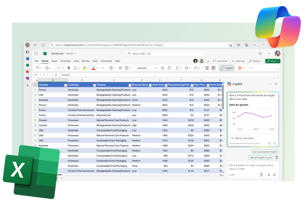The height and width of the screenshot is (203, 306).
Task: Click the Comments button
Action: click(x=220, y=61)
